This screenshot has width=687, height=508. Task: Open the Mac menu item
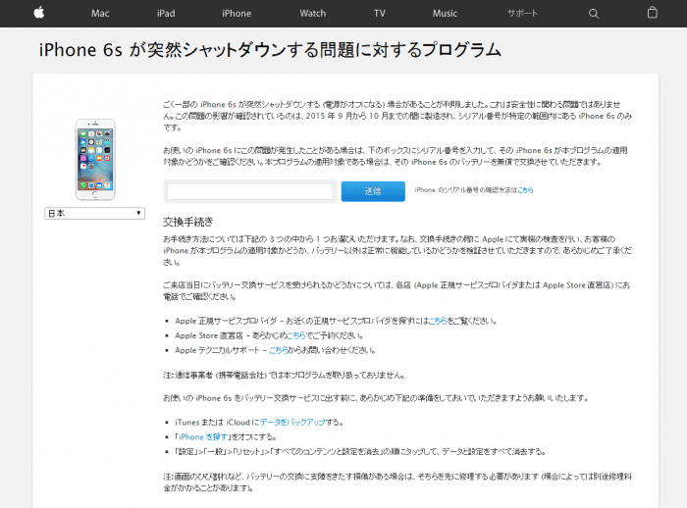pos(100,14)
